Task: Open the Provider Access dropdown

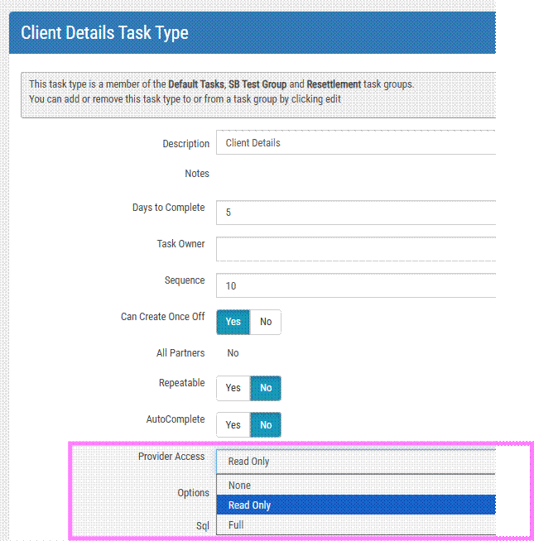Action: pyautogui.click(x=356, y=462)
